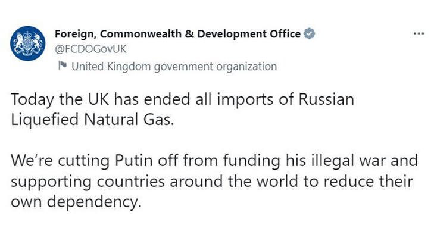Open the three-dot more options menu

[419, 33]
